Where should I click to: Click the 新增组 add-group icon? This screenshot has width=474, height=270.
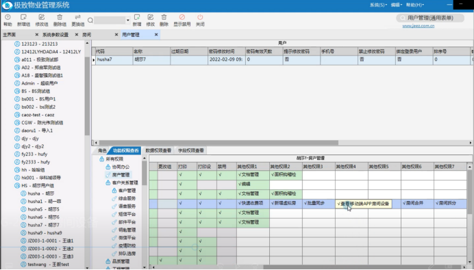tap(23, 17)
